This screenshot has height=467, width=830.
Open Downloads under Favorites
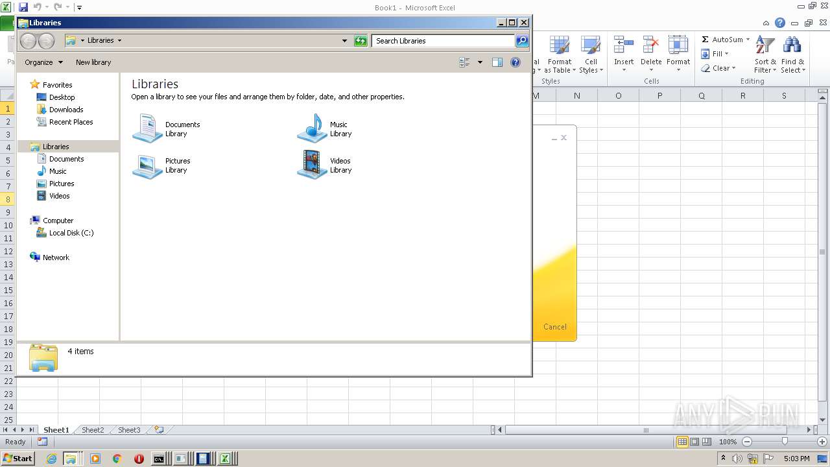pyautogui.click(x=66, y=110)
